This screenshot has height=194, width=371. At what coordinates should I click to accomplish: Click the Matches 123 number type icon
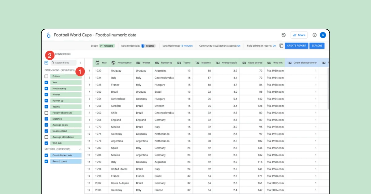[x=197, y=63]
